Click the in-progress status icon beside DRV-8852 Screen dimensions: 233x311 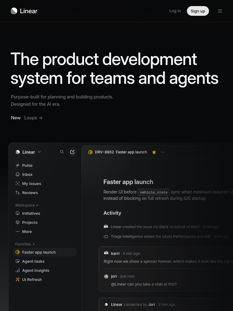[x=90, y=152]
